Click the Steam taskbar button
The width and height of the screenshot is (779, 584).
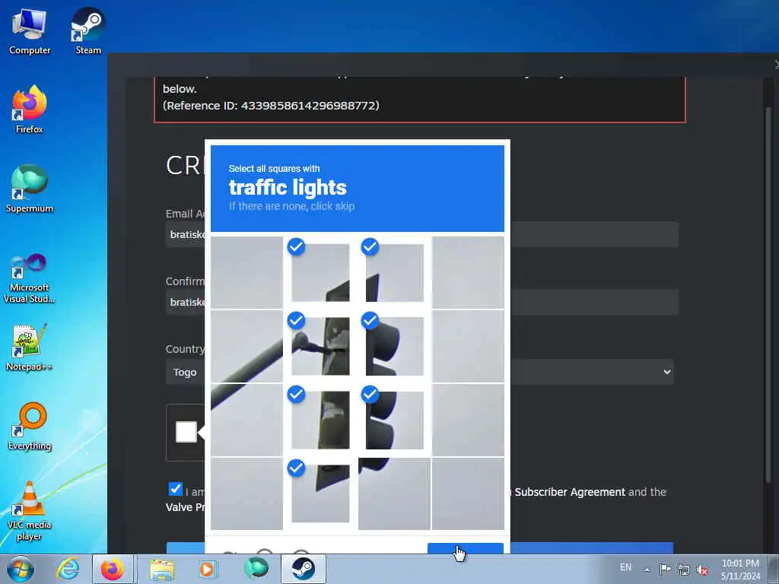303,569
